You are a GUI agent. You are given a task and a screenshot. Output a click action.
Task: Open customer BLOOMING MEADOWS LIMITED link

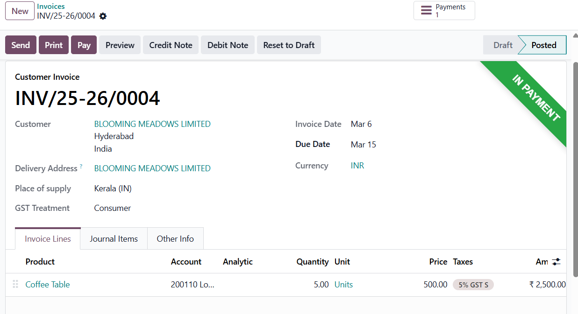152,124
